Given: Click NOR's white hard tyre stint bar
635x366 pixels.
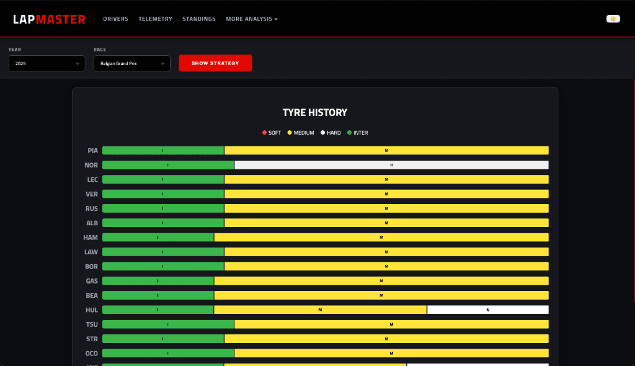Looking at the screenshot, I should 391,165.
